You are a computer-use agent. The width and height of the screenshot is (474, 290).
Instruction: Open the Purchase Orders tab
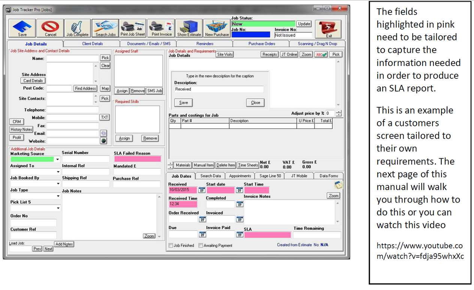262,44
